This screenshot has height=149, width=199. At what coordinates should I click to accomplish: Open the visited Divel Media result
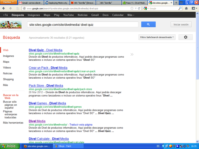(37, 121)
